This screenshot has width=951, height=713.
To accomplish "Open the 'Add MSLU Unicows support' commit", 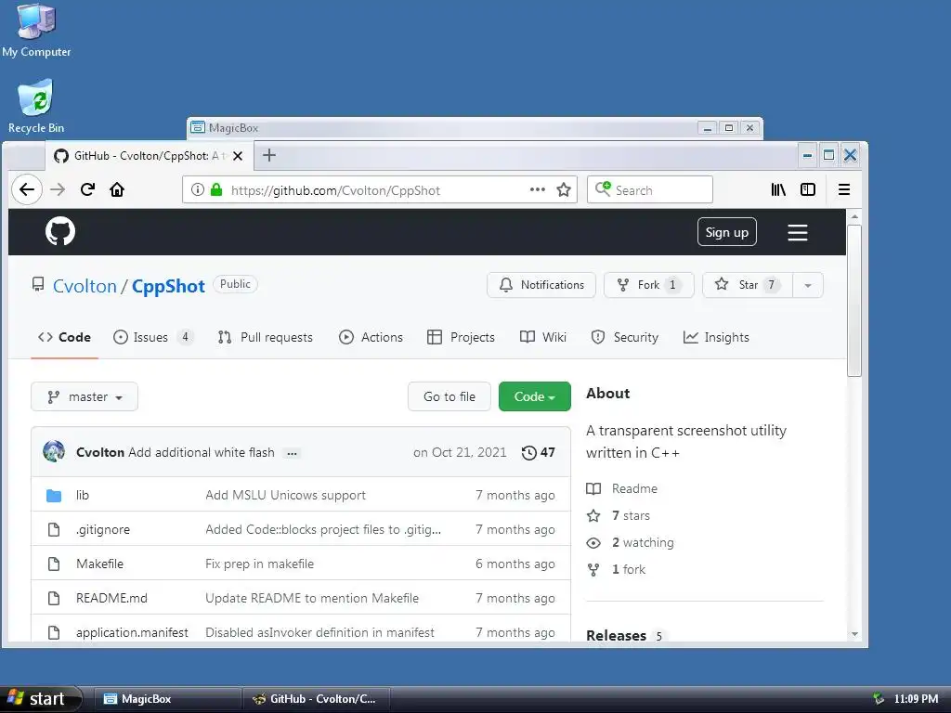I will (286, 496).
